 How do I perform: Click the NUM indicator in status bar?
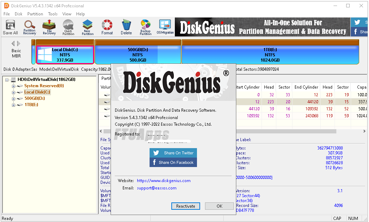click(353, 218)
